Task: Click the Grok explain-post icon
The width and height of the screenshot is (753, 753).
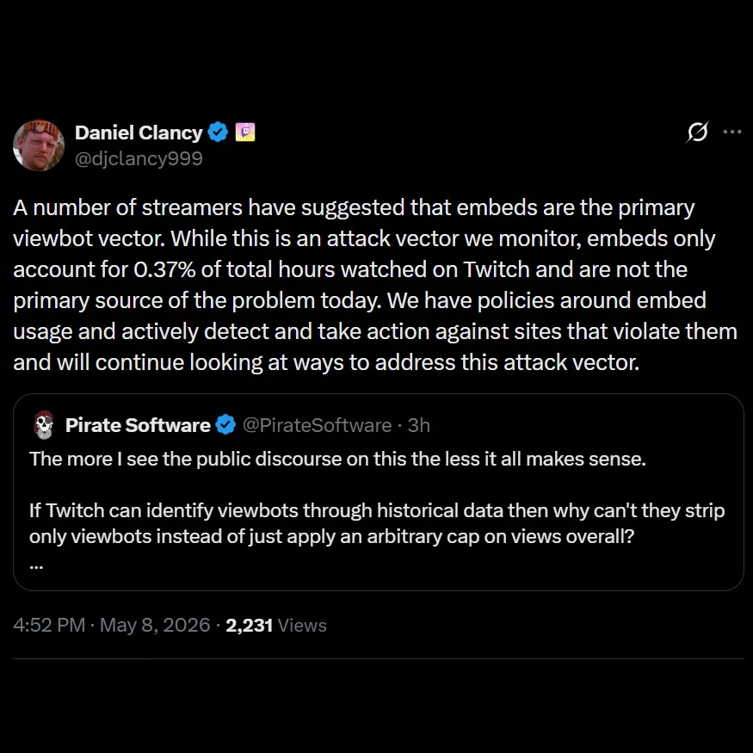Action: tap(697, 132)
